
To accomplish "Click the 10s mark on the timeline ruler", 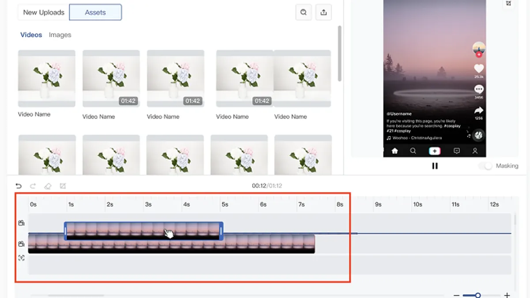I will tap(417, 204).
